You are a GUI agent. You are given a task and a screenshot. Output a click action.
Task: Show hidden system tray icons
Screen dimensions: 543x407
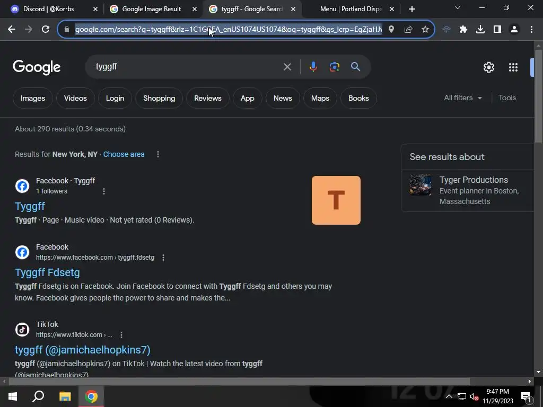click(449, 396)
